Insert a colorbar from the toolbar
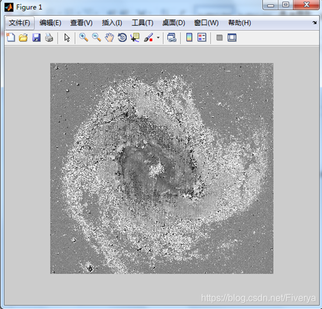Image resolution: width=322 pixels, height=309 pixels. pos(189,38)
